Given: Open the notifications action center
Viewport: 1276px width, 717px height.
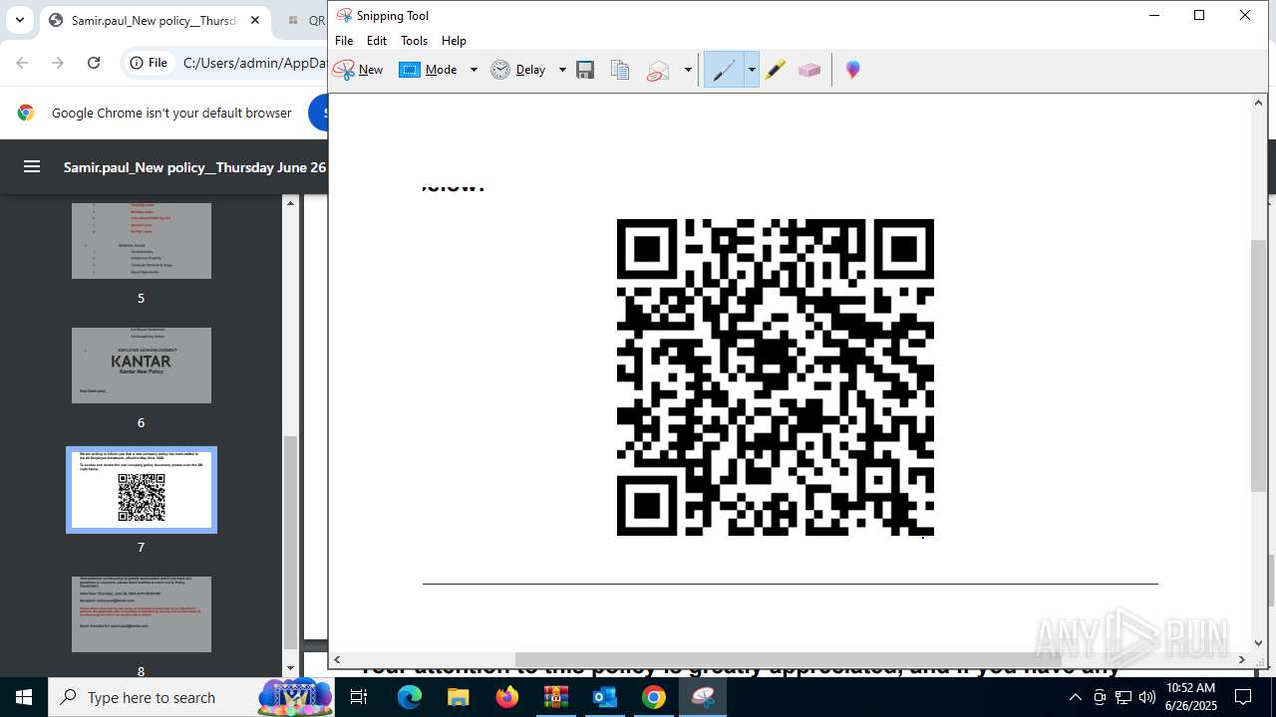Looking at the screenshot, I should 1244,697.
